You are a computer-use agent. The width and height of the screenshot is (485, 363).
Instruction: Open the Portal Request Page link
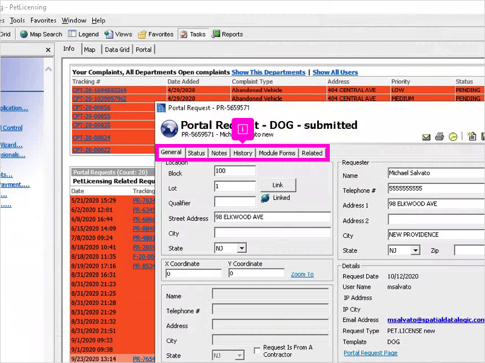[x=370, y=353]
